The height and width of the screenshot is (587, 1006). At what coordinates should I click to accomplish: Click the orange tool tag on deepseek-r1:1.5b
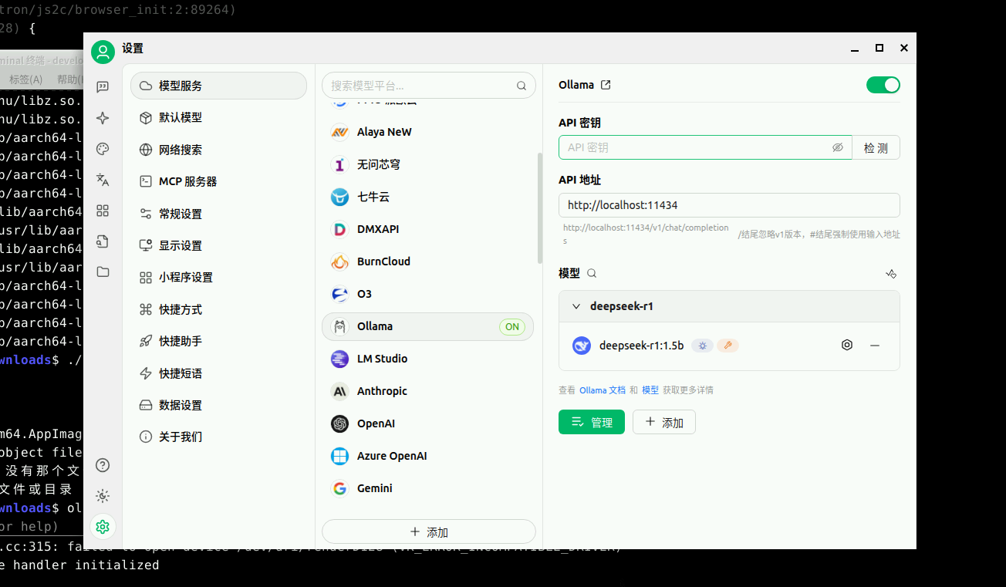pos(727,346)
